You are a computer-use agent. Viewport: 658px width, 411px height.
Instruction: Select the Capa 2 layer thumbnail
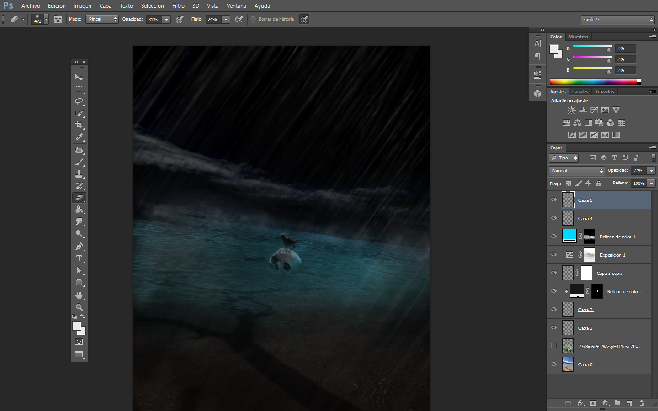568,328
